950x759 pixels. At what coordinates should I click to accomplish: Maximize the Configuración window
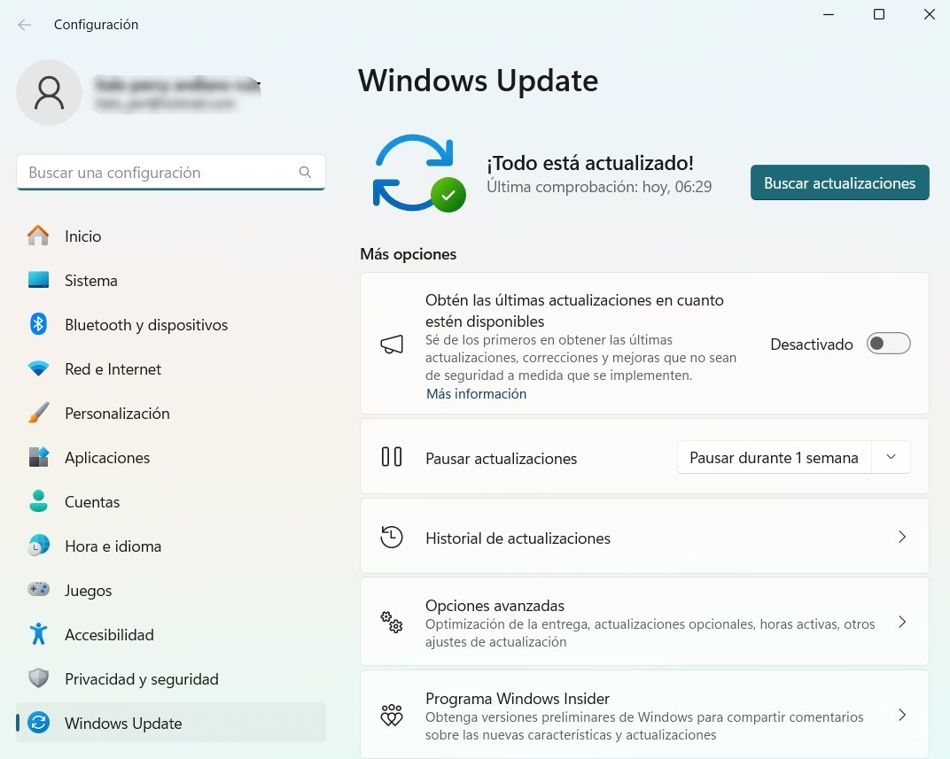[x=879, y=14]
